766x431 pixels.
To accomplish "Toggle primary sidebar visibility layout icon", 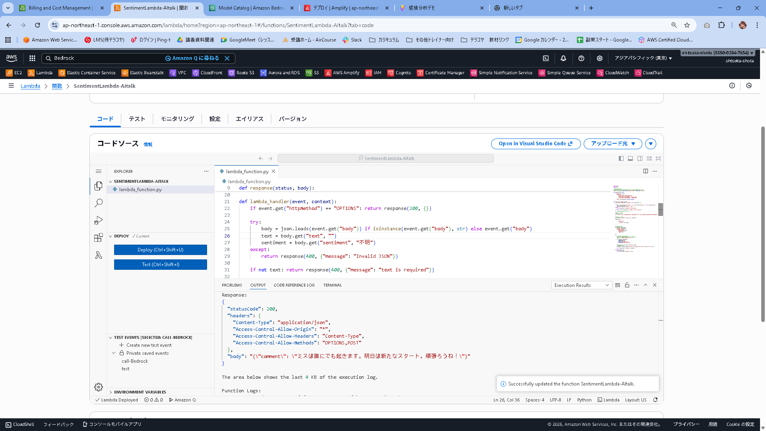I will pyautogui.click(x=621, y=158).
